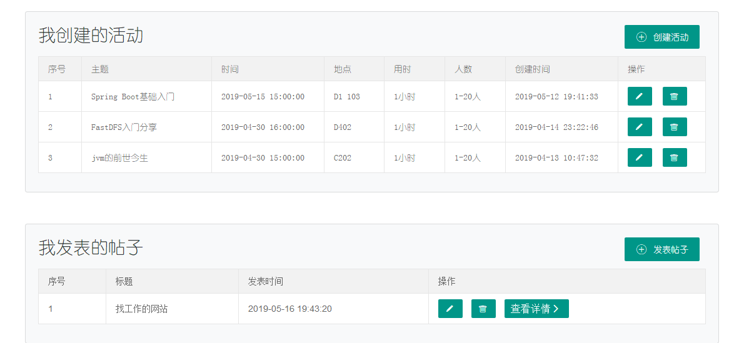The image size is (729, 343).
Task: Delete the Spring Boot基础入门 activity
Action: 674,96
